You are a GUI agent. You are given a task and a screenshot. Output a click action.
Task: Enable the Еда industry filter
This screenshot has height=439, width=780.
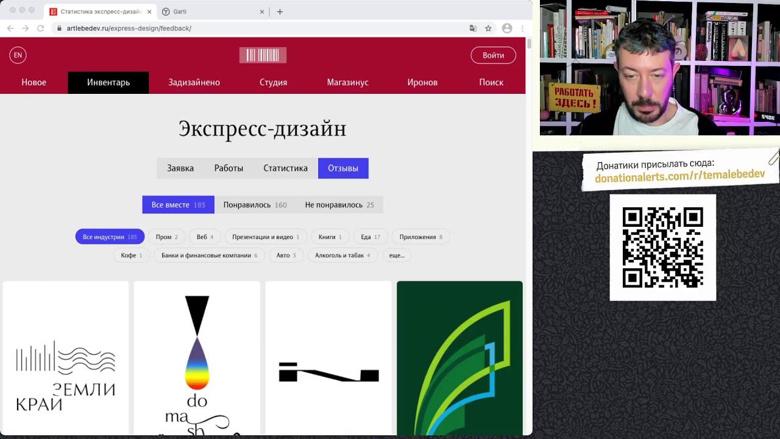tap(370, 237)
